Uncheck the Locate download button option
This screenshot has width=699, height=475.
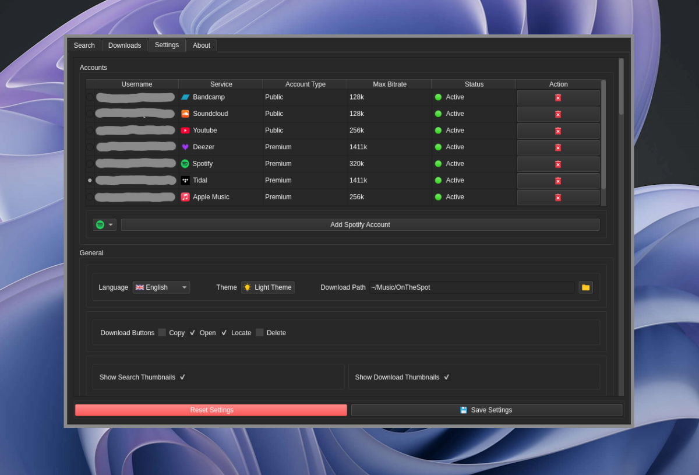click(x=224, y=333)
